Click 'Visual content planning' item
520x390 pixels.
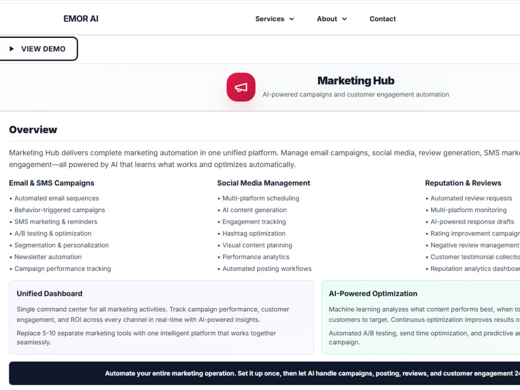257,245
